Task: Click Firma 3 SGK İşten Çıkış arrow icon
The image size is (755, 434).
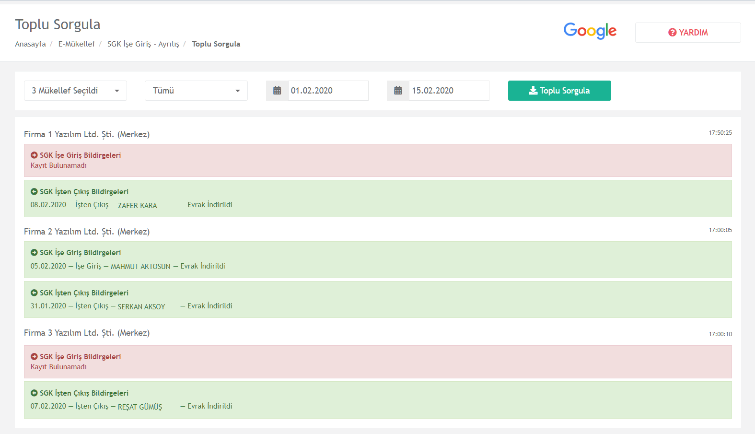Action: 34,393
